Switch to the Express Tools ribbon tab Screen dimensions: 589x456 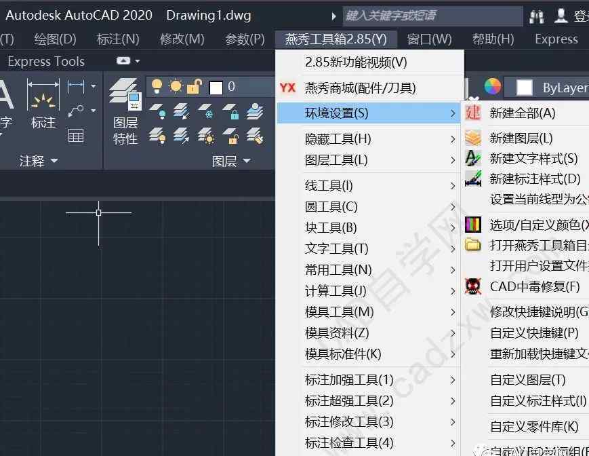click(x=46, y=61)
